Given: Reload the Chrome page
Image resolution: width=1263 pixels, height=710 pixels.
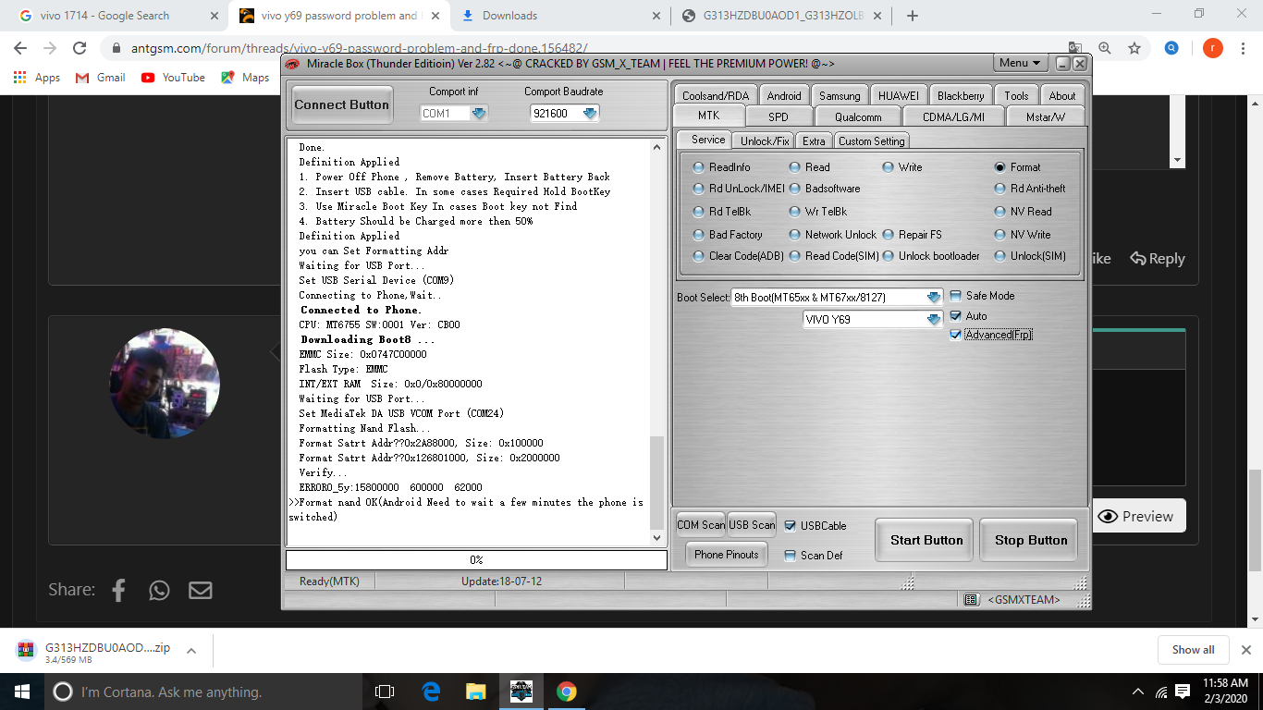Looking at the screenshot, I should coord(80,48).
